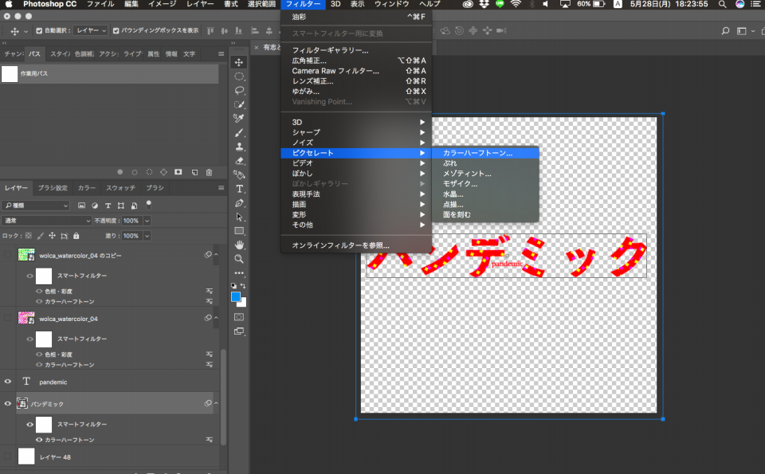765x474 pixels.
Task: Select the Lasso tool
Action: pyautogui.click(x=239, y=91)
